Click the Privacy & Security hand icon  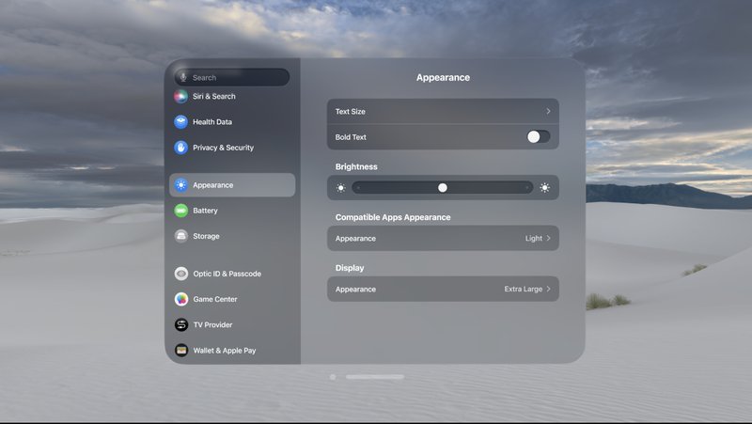coord(180,148)
